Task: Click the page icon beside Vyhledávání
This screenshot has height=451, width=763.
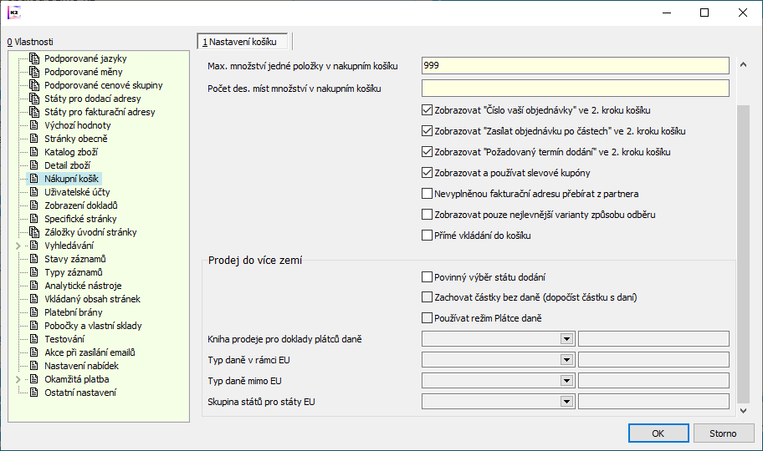Action: (x=34, y=246)
